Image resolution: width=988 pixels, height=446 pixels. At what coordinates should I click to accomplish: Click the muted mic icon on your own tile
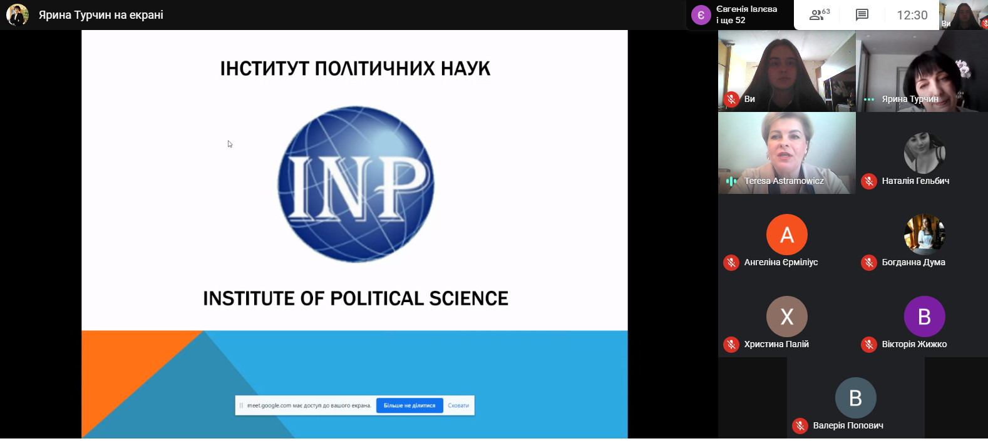coord(731,99)
